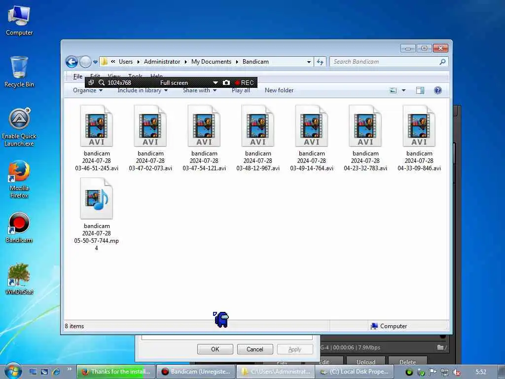
Task: Select file bandicam 04-33-09-846.avi
Action: 419,138
